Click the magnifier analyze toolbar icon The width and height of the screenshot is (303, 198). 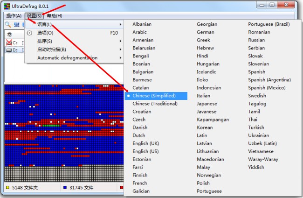(x=8, y=24)
